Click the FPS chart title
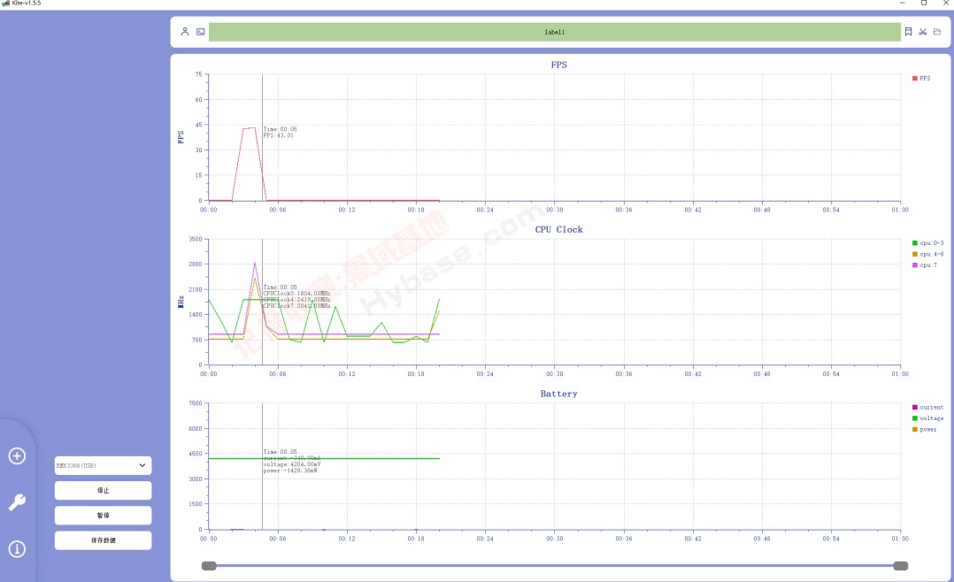954x582 pixels. pyautogui.click(x=558, y=65)
